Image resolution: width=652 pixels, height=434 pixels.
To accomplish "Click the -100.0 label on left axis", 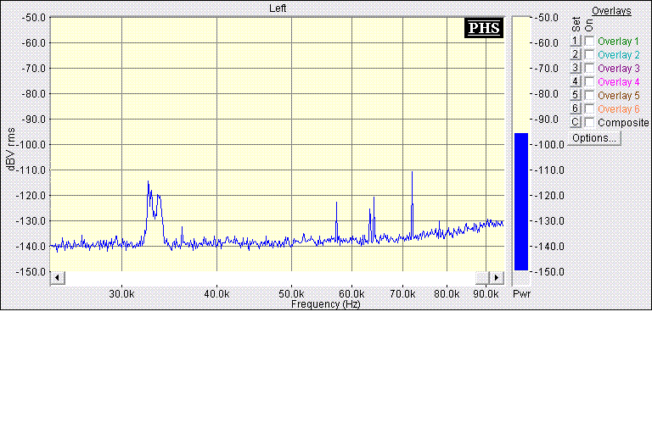I will [31, 145].
